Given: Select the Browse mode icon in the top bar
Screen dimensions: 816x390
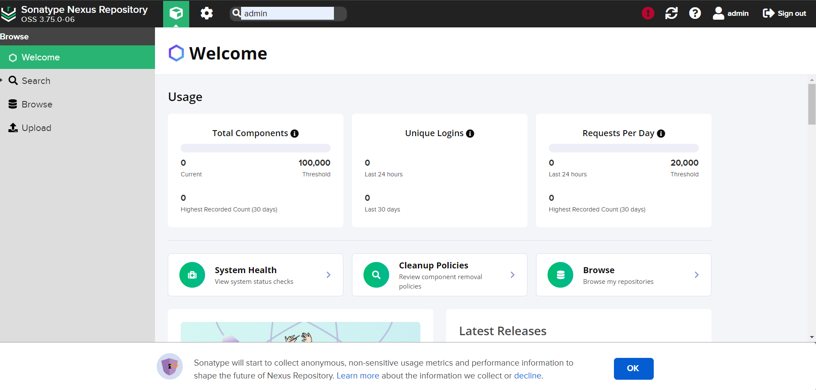Looking at the screenshot, I should [x=176, y=13].
